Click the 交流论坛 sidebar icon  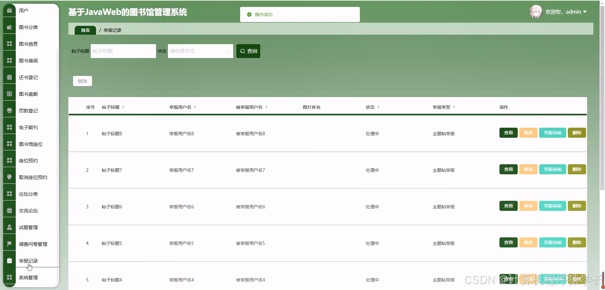point(9,211)
